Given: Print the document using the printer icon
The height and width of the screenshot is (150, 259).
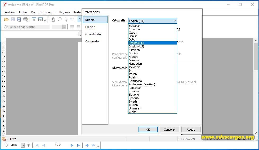Looking at the screenshot, I should [x=25, y=19].
